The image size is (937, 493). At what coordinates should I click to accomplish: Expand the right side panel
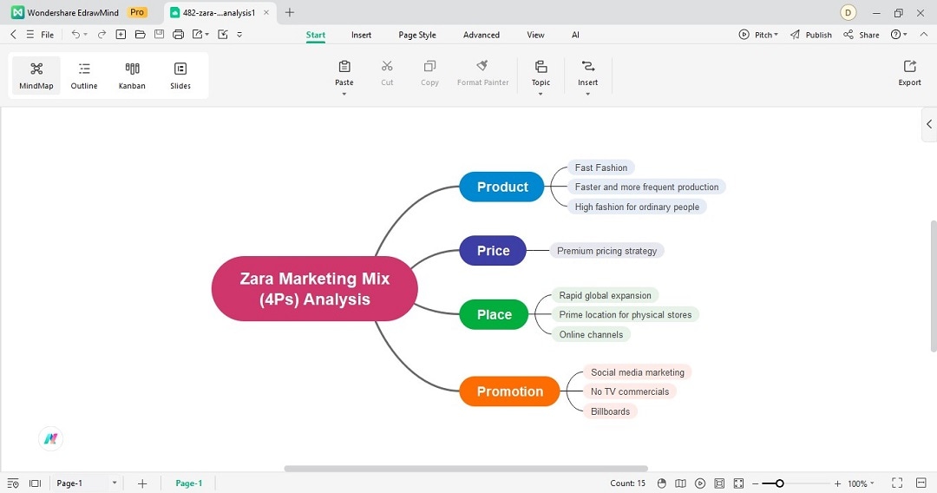pyautogui.click(x=929, y=124)
